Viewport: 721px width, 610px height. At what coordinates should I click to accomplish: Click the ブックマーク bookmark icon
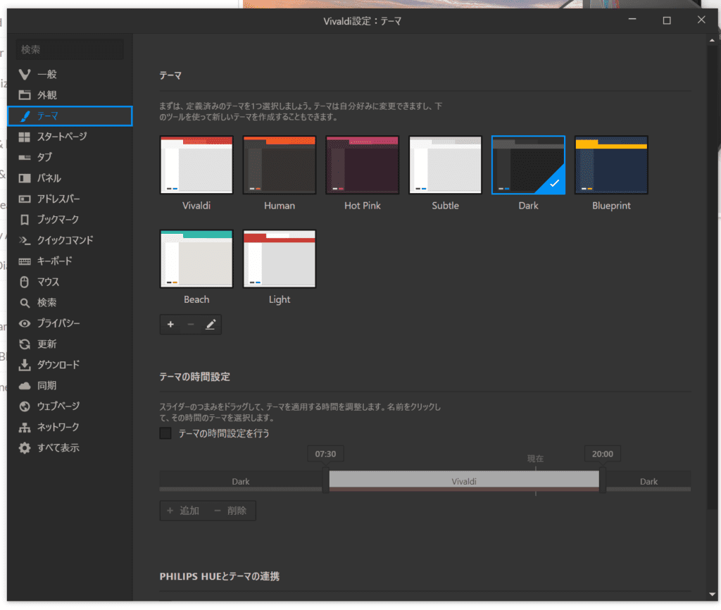click(25, 220)
